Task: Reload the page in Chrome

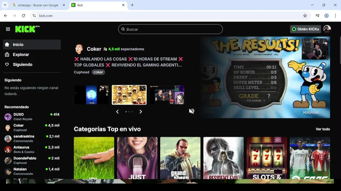Action: 23,16
